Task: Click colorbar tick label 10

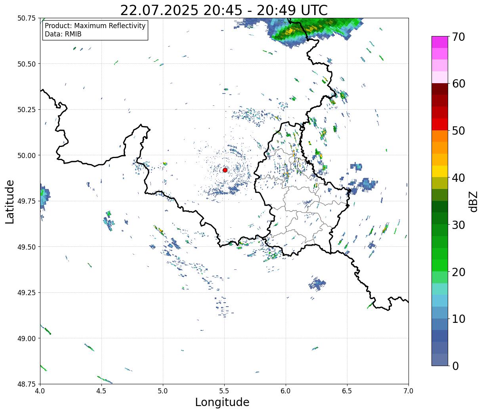Action: (458, 319)
